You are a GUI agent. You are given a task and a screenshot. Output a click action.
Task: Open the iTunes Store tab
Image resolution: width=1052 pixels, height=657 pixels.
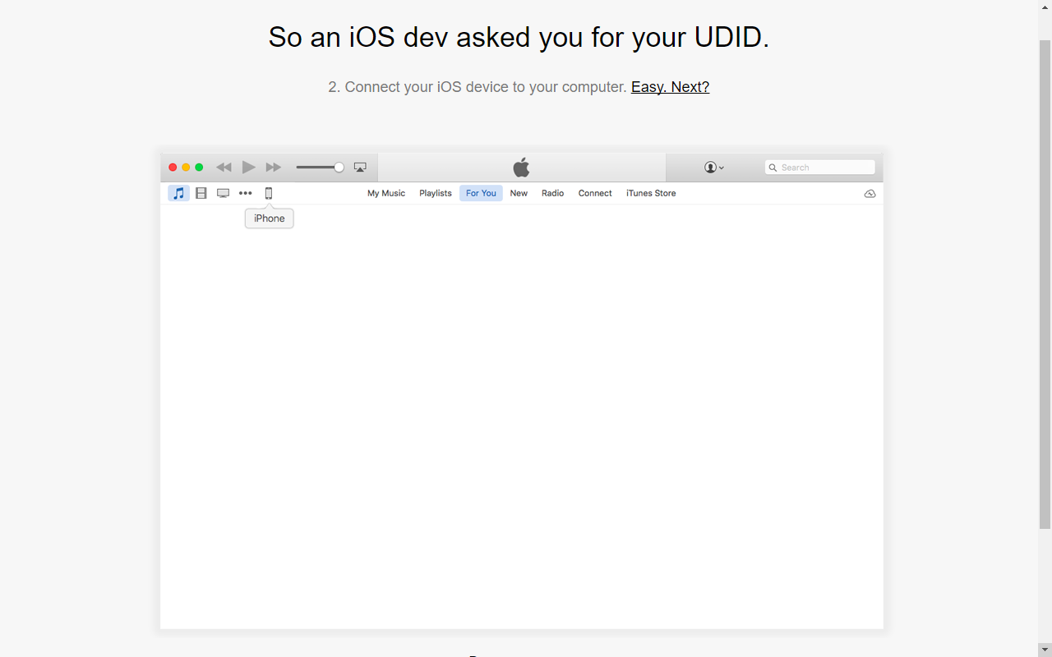coord(651,193)
